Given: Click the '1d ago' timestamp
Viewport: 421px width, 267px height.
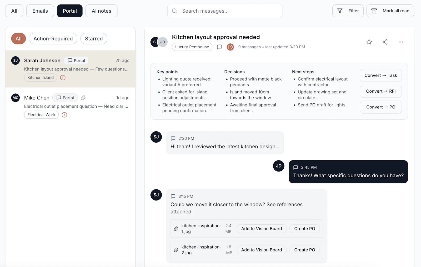Looking at the screenshot, I should 123,98.
